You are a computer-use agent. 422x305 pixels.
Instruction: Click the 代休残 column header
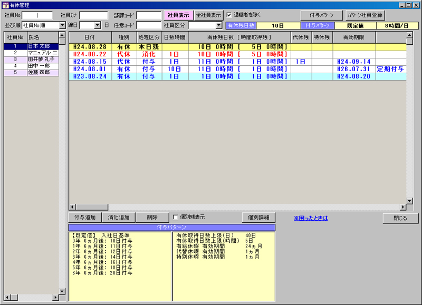tap(301, 37)
